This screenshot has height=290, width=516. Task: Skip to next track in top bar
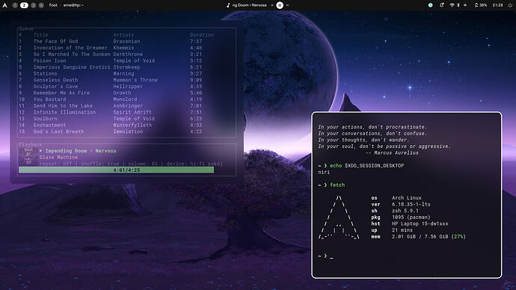click(x=287, y=5)
